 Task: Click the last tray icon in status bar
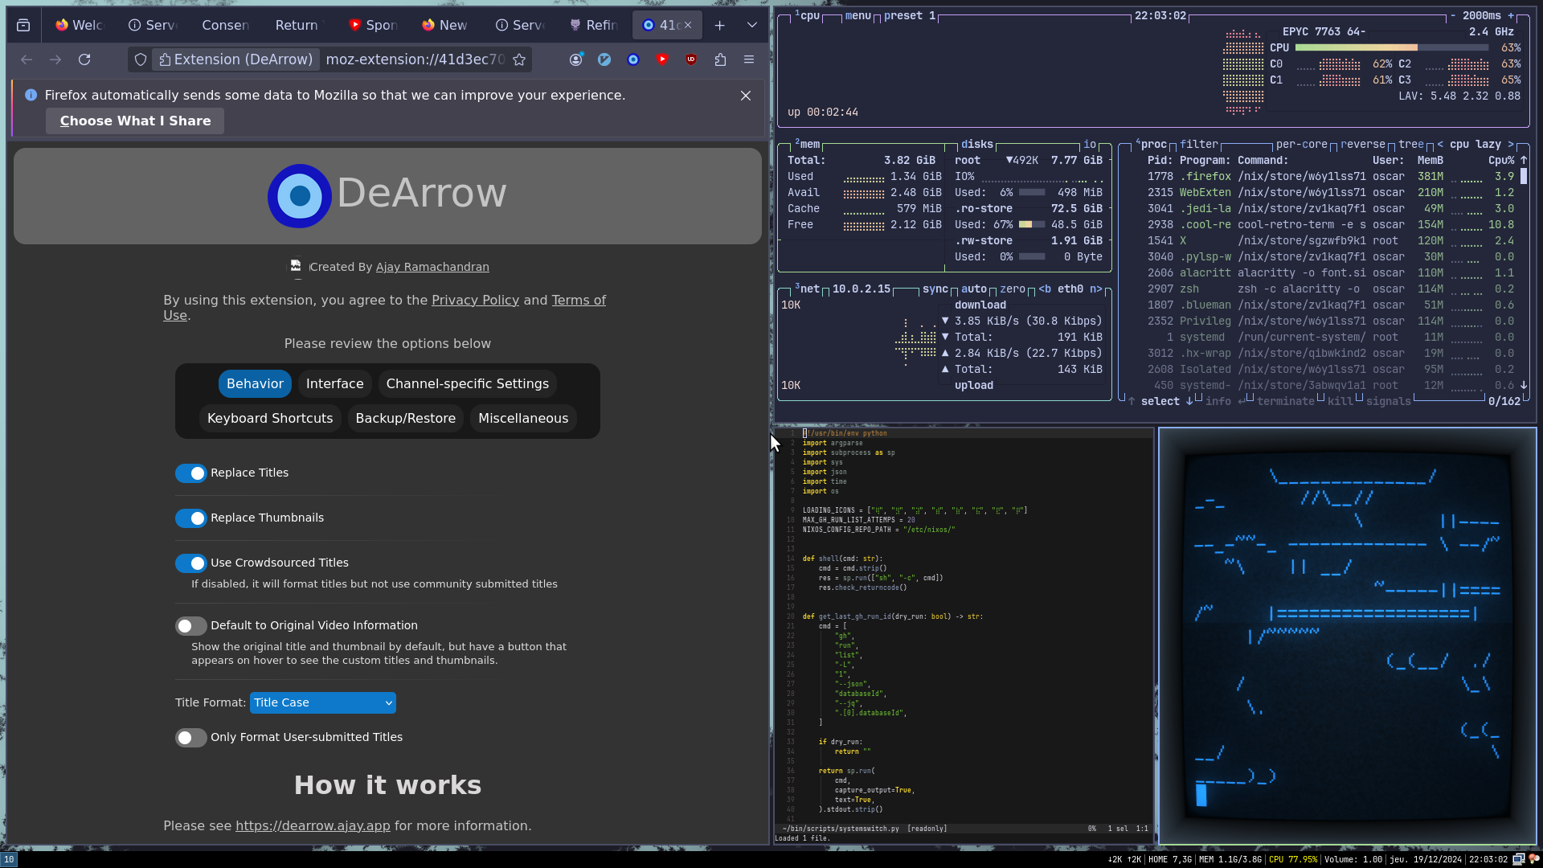click(1533, 859)
